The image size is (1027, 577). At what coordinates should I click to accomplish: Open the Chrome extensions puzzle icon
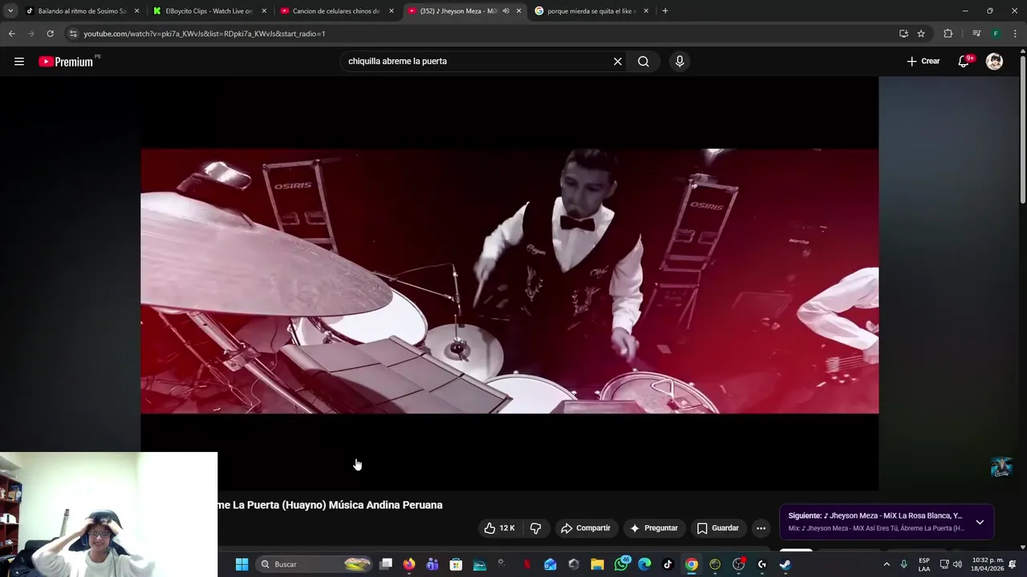(948, 34)
